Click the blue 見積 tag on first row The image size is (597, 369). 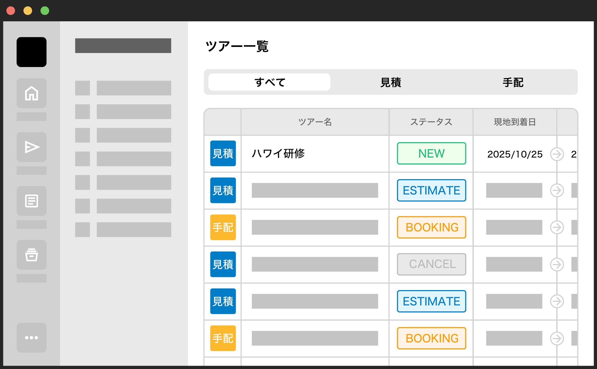223,154
